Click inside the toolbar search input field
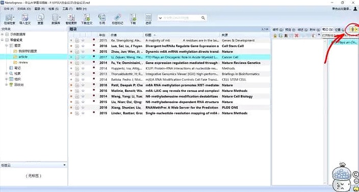The height and width of the screenshot is (192, 359). 182,18
